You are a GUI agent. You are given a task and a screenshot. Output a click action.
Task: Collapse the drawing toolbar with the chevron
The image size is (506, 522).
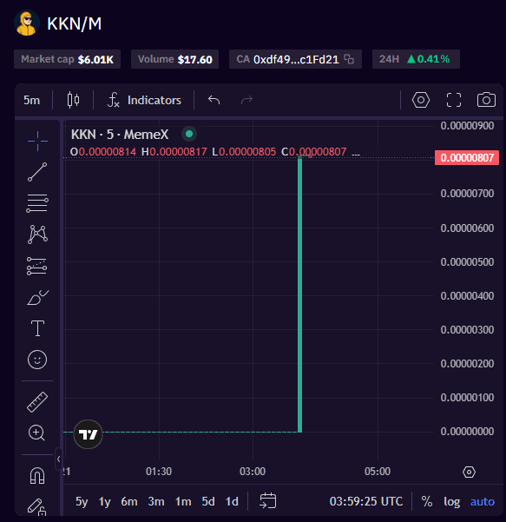tap(58, 459)
